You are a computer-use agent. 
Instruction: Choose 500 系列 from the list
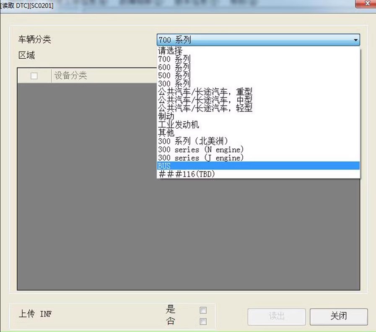258,75
